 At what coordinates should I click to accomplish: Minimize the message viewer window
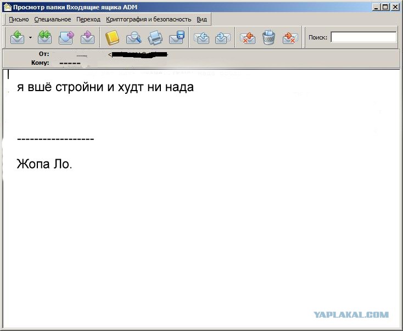pyautogui.click(x=376, y=7)
